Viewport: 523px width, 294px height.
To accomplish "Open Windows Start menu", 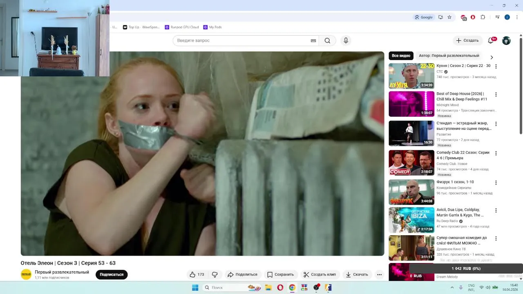I will pyautogui.click(x=195, y=287).
